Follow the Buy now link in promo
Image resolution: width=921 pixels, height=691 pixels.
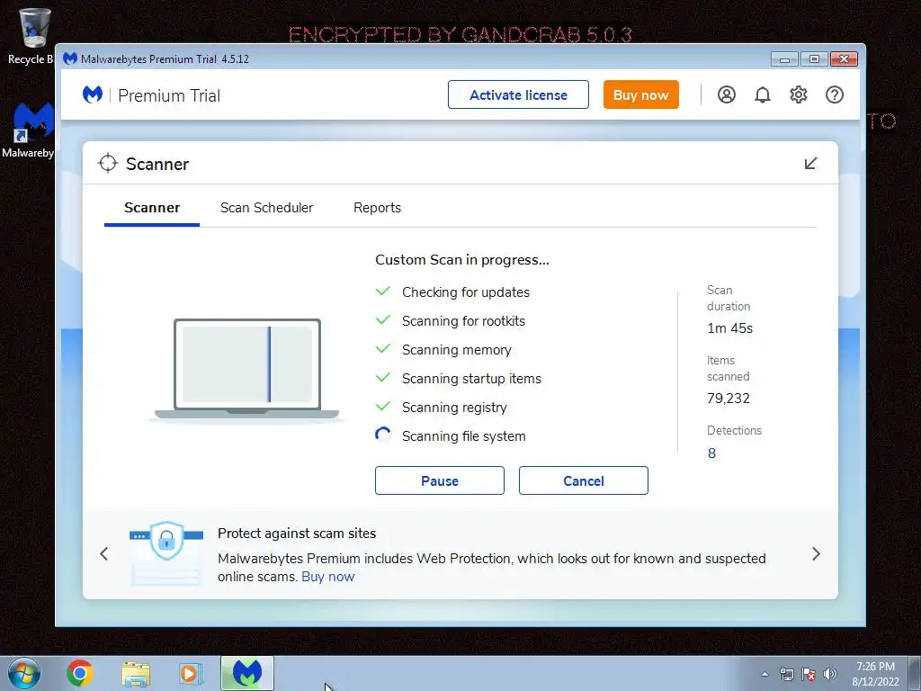coord(327,577)
